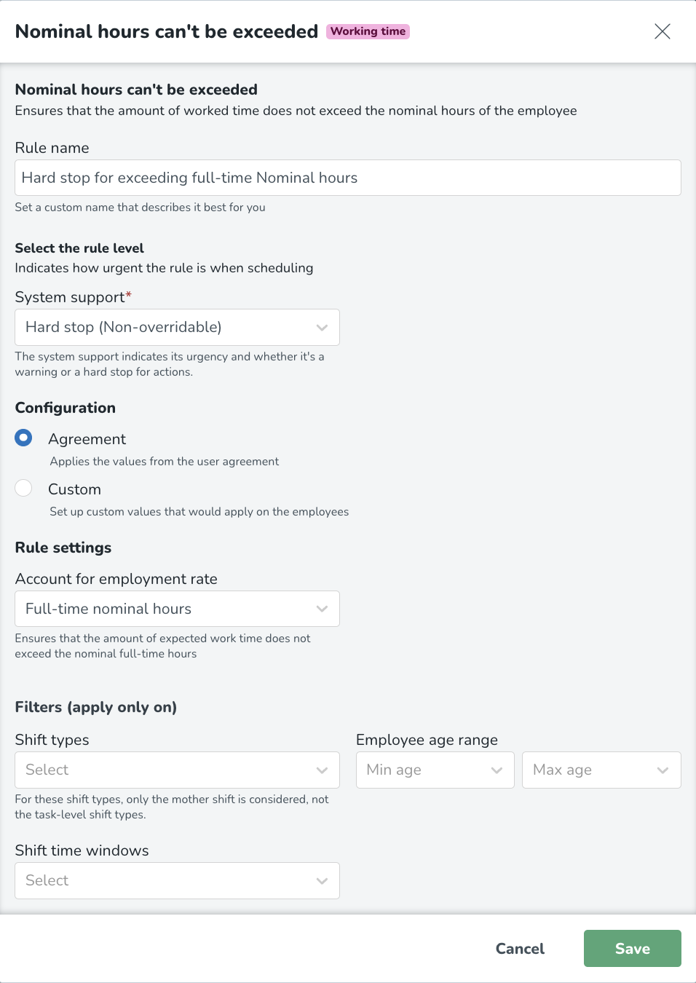Click the System support chevron arrow
Viewport: 696px width, 983px height.
(x=322, y=328)
